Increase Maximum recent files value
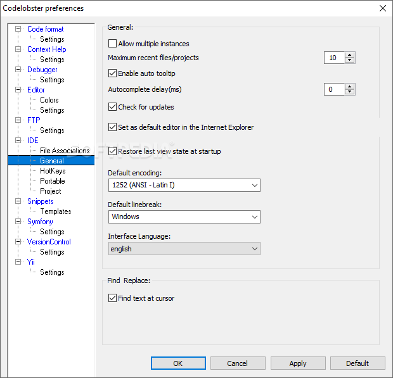The width and height of the screenshot is (393, 378). (x=349, y=55)
